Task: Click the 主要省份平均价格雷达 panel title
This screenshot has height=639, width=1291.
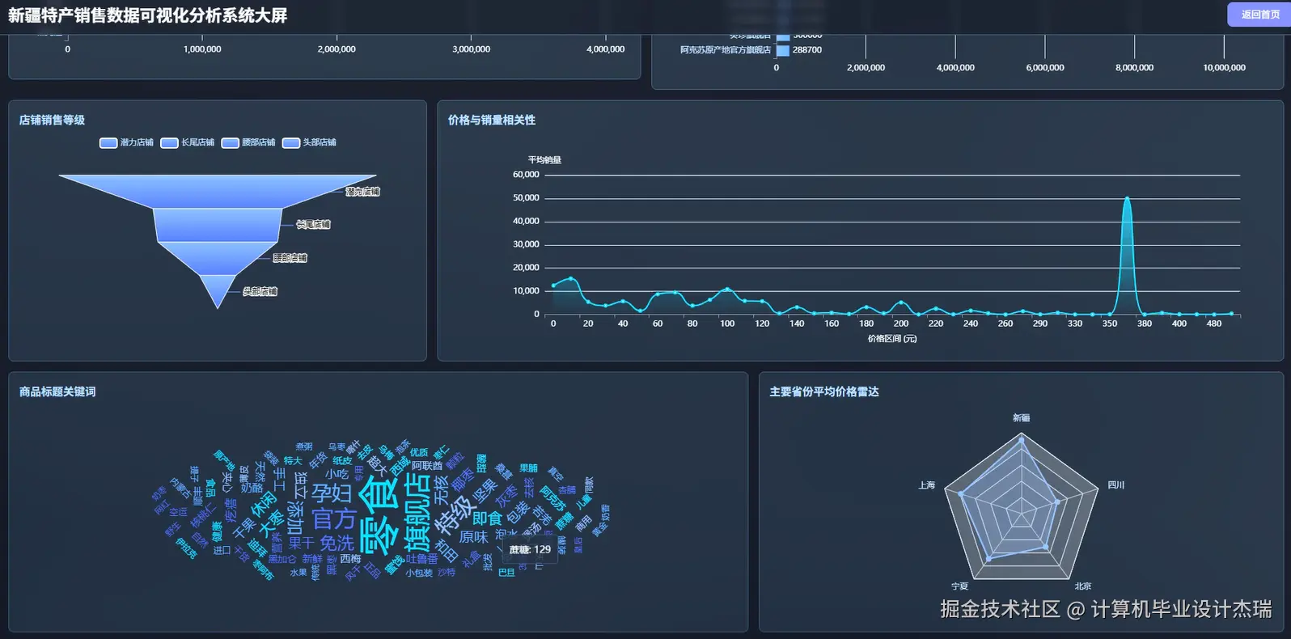Action: pos(824,391)
